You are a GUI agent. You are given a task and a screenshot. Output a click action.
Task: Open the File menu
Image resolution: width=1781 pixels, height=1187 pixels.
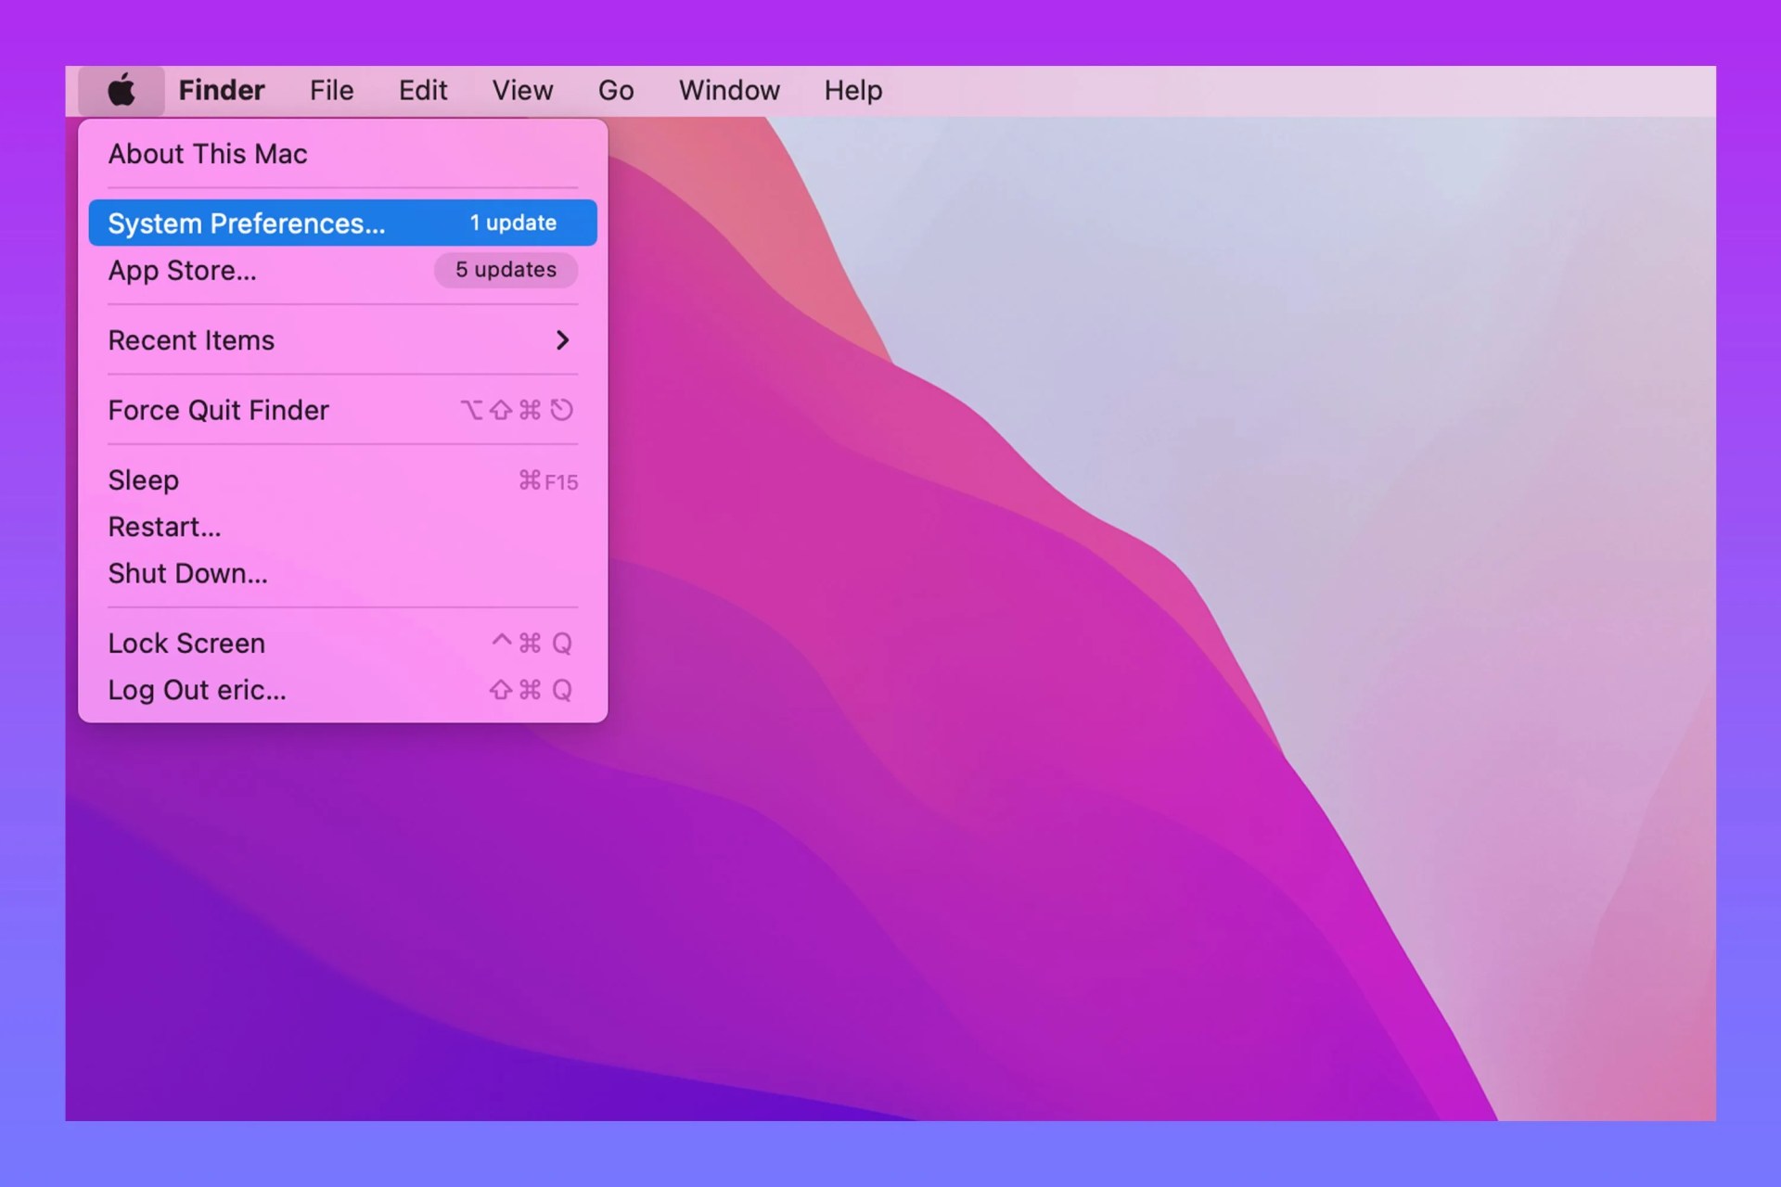[x=331, y=91]
